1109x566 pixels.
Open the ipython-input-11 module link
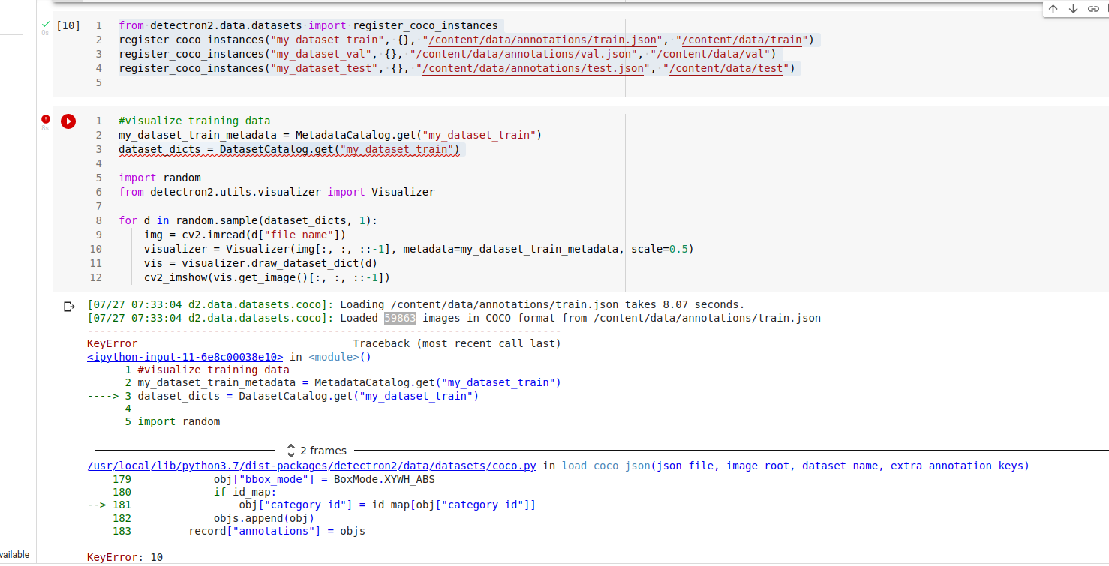(x=185, y=357)
